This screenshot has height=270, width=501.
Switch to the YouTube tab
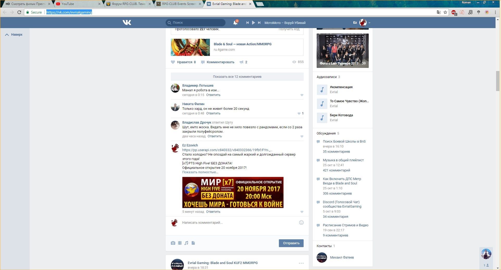[78, 4]
